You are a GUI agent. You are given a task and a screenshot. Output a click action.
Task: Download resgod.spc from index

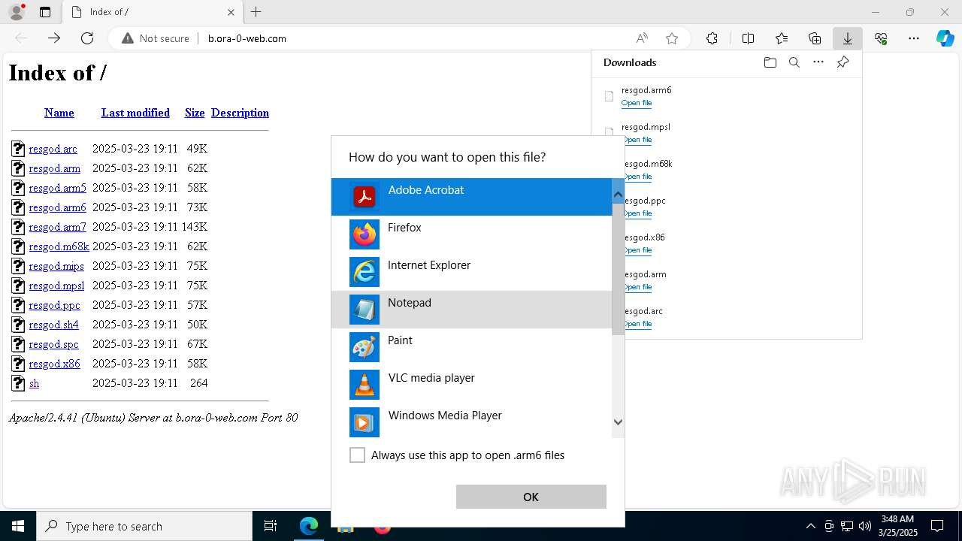click(x=53, y=344)
